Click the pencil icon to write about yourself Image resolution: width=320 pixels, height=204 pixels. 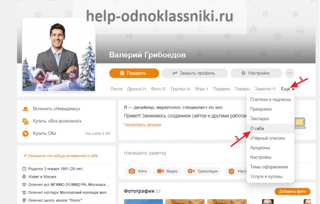pyautogui.click(x=25, y=156)
